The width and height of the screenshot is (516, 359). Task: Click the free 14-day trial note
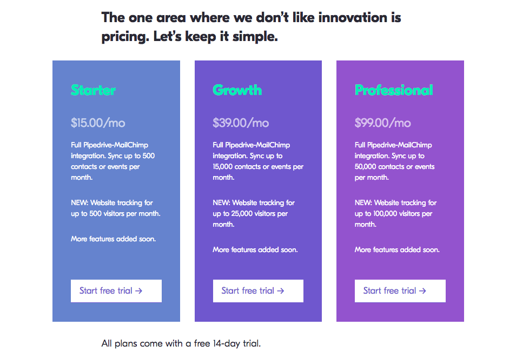coord(181,343)
